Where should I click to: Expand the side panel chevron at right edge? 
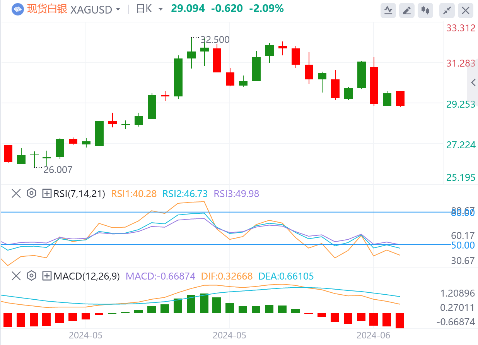click(473, 82)
